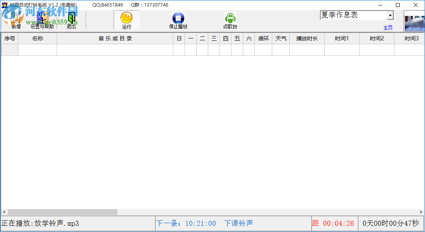
Task: Click the 循环 loop column header
Action: coord(263,38)
